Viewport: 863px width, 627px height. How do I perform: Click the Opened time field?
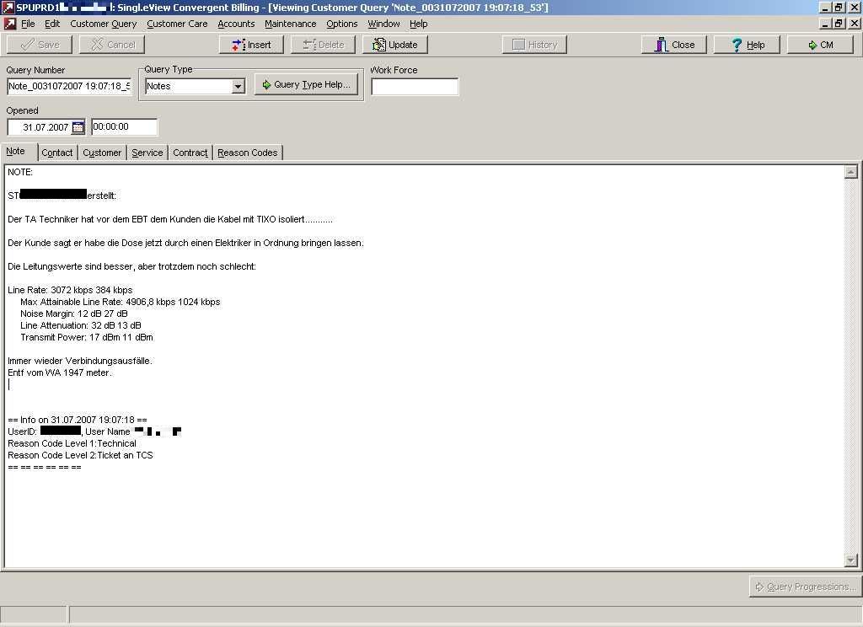coord(125,127)
